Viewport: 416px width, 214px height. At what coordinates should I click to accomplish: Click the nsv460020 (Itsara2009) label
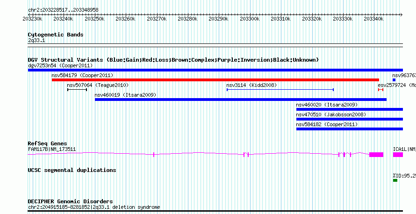327,105
